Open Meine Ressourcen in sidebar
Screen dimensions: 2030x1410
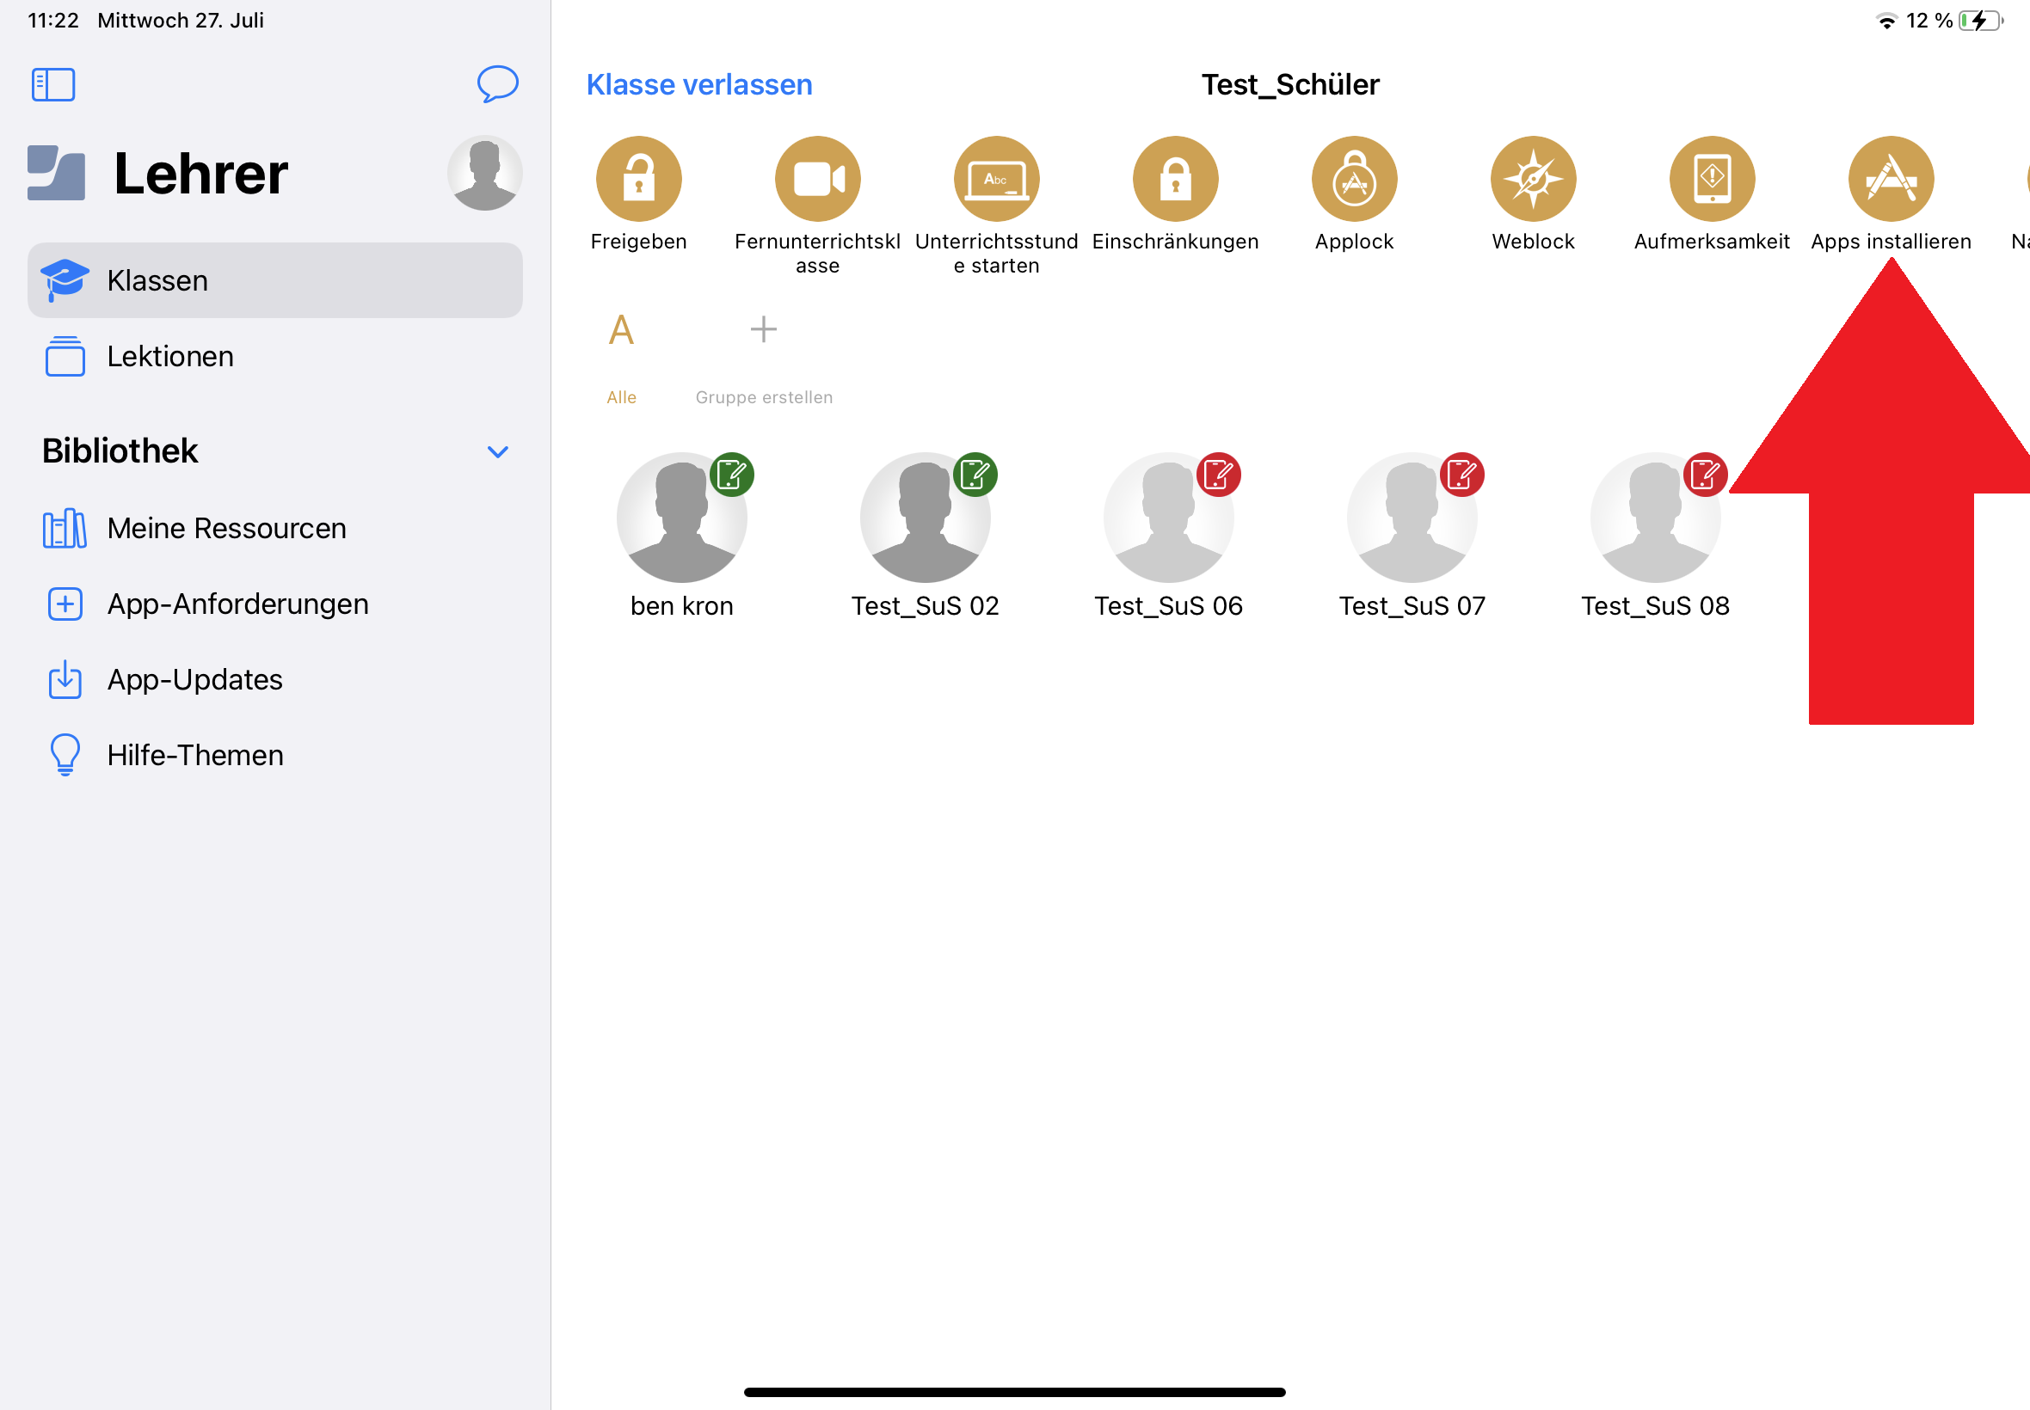coord(275,528)
